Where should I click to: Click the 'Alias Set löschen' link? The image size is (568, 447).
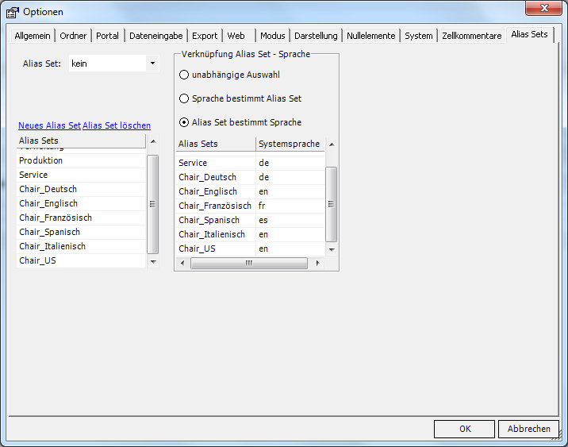click(117, 125)
